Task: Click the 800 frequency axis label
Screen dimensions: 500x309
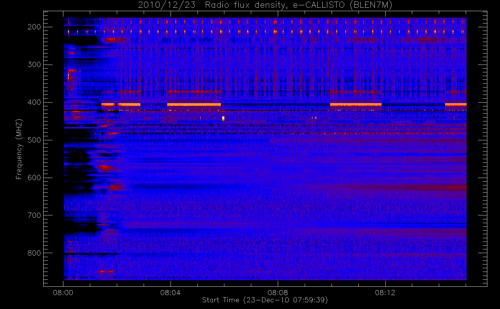Action: 34,253
